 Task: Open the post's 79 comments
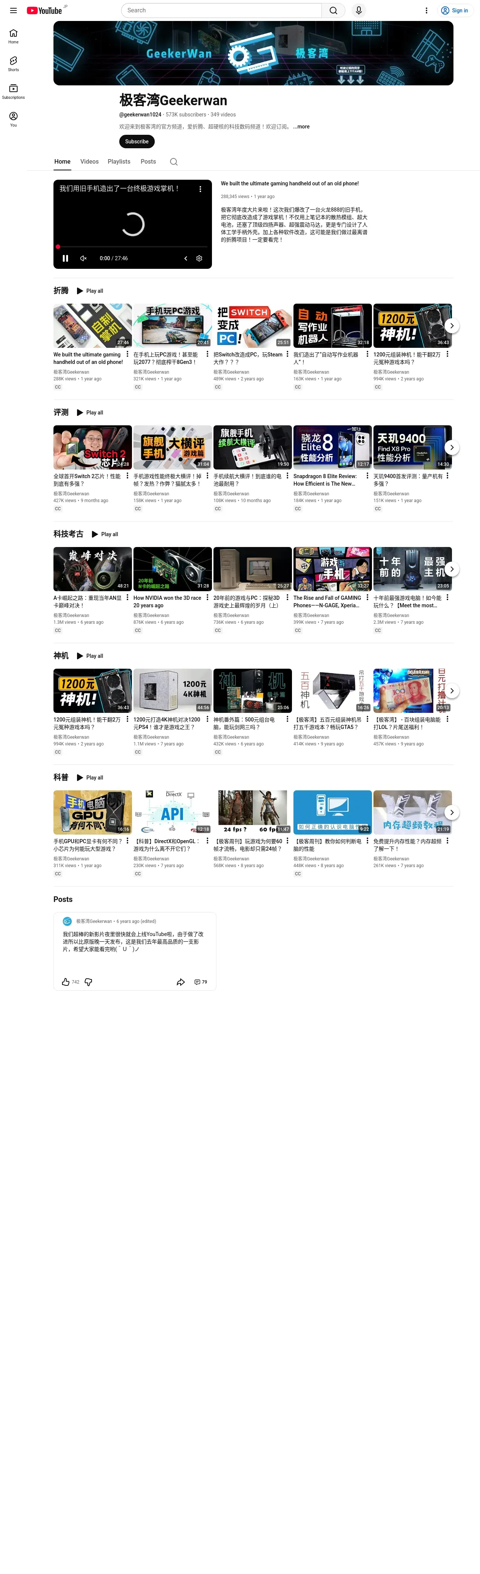coord(201,982)
